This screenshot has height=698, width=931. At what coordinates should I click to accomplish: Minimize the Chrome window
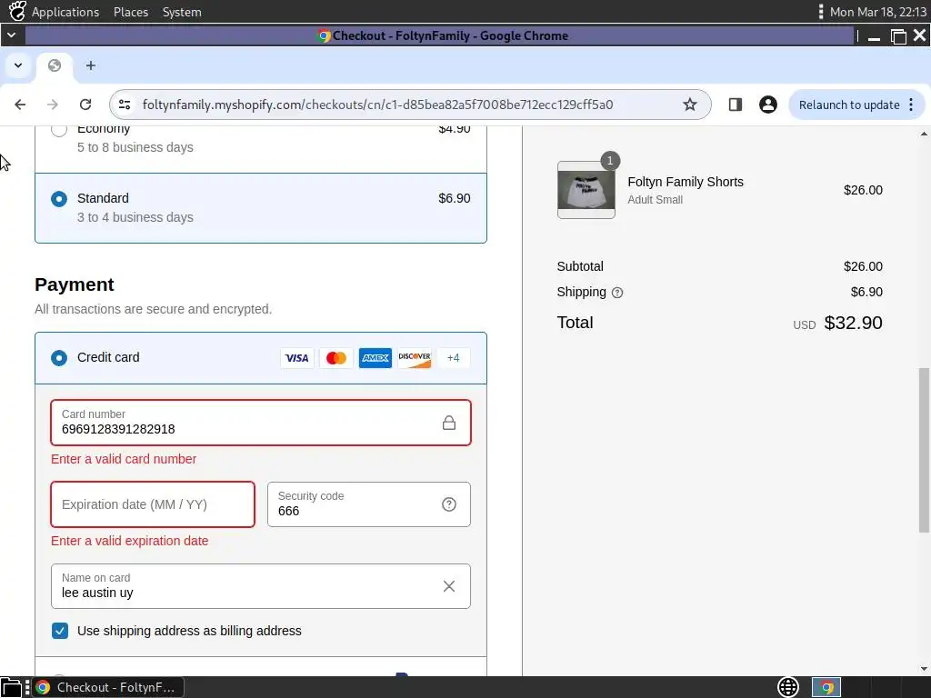pos(874,36)
